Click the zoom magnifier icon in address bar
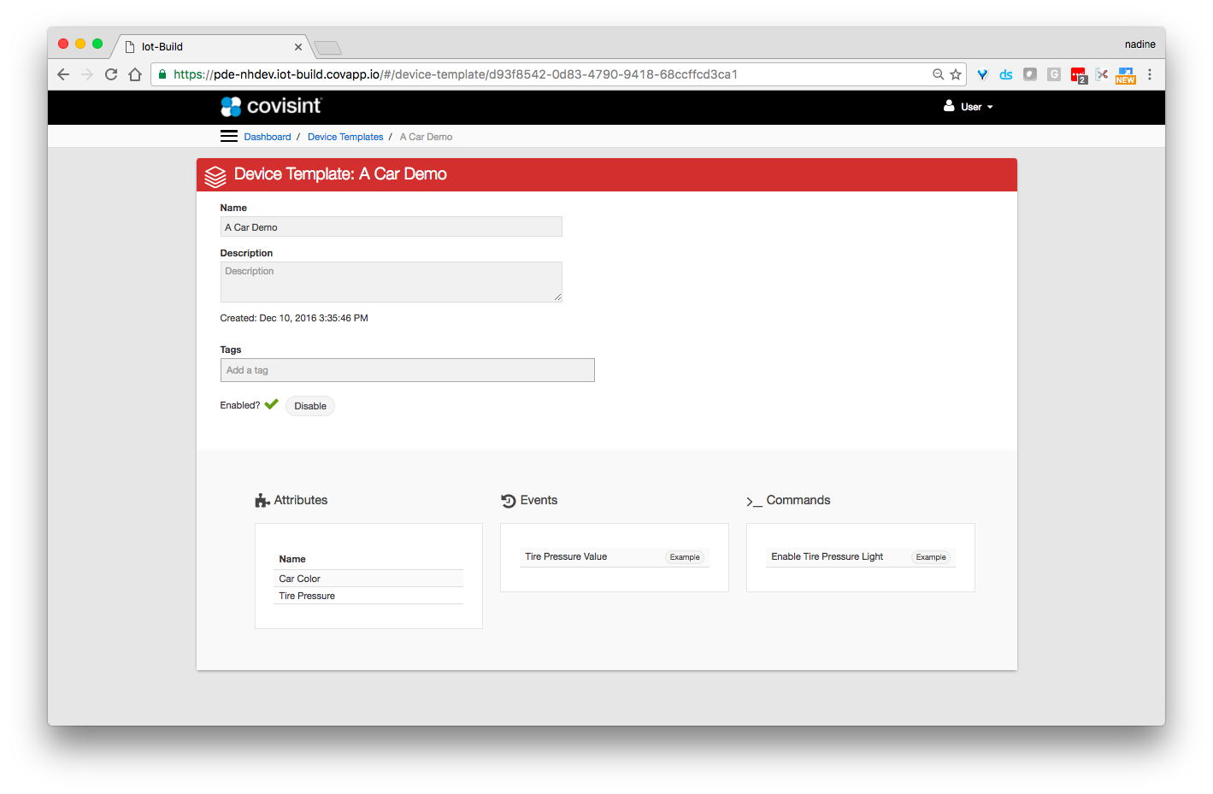The image size is (1213, 794). [938, 74]
